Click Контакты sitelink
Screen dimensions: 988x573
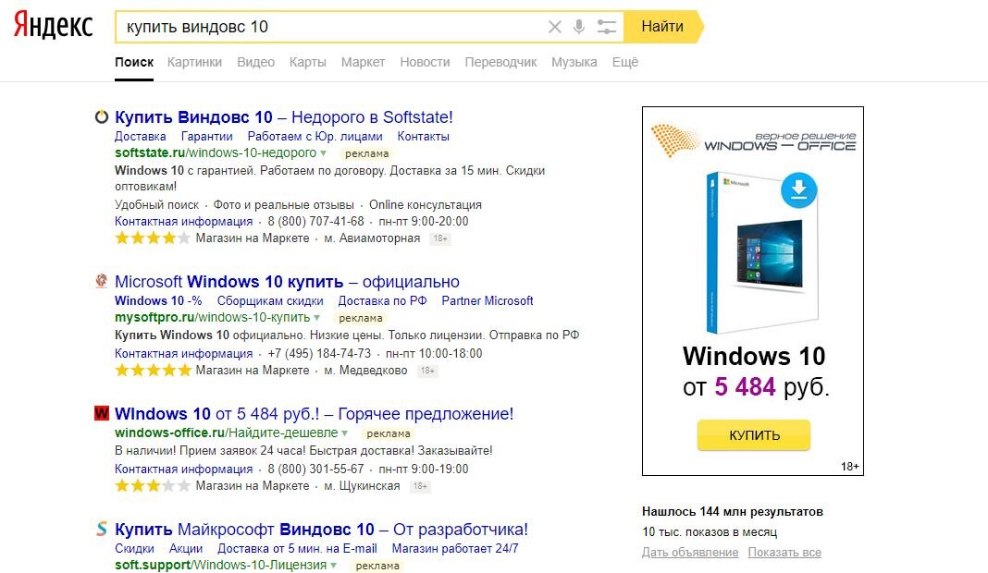[x=423, y=136]
